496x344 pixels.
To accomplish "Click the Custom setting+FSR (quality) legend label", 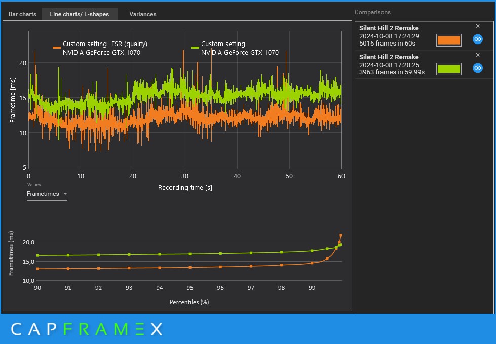I will click(105, 44).
